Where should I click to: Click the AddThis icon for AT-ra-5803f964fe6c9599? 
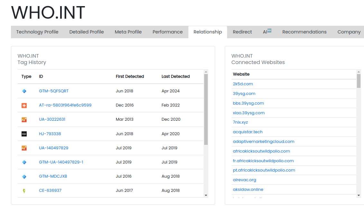[x=24, y=106]
